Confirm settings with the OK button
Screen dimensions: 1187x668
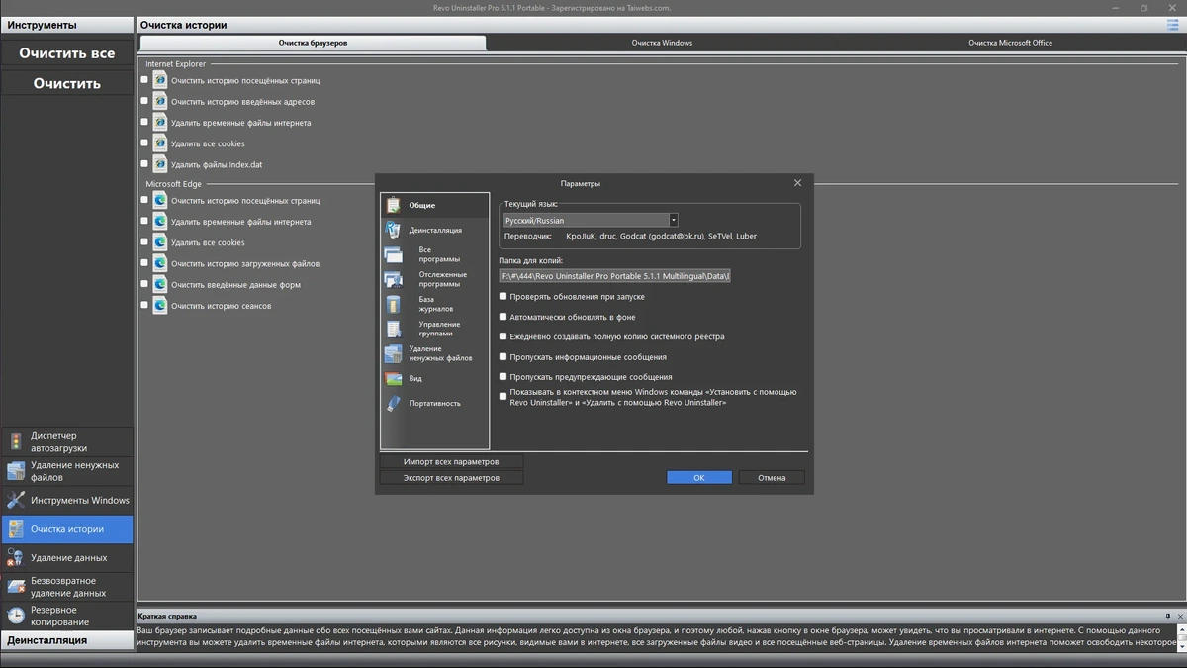(x=699, y=477)
